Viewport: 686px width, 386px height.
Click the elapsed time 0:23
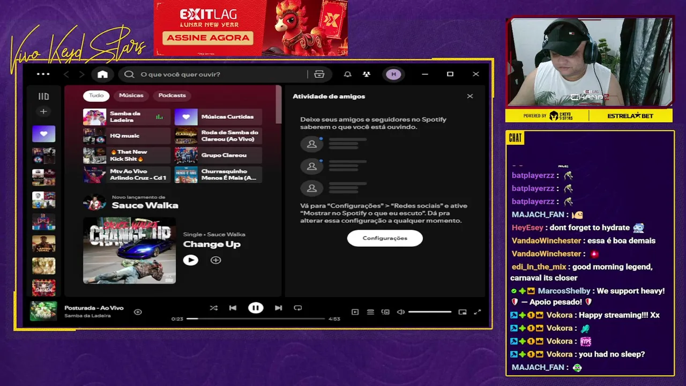pos(177,319)
